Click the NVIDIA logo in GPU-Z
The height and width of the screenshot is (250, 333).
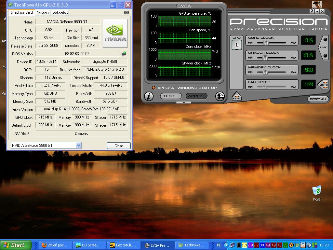115,33
